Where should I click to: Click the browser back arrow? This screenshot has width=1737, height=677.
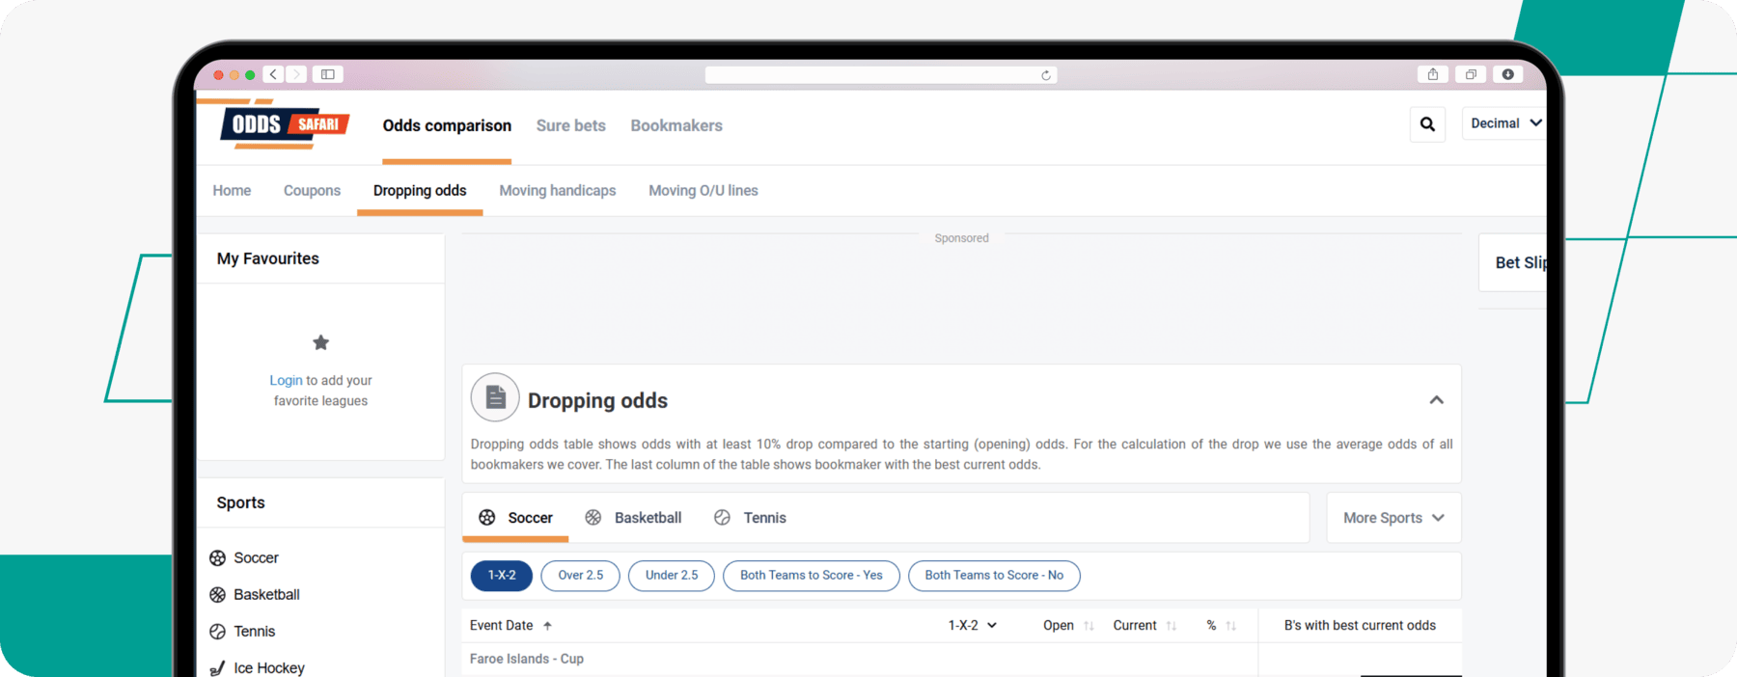[274, 74]
